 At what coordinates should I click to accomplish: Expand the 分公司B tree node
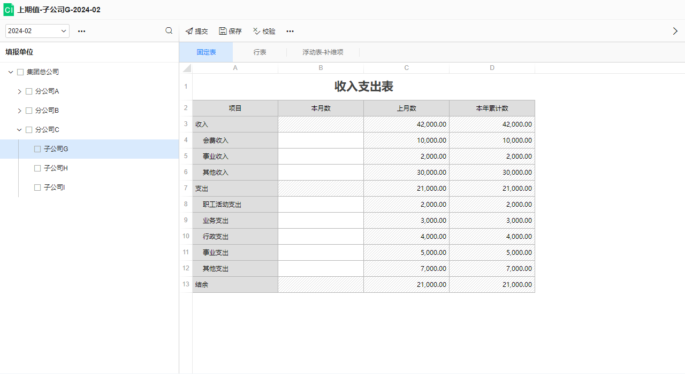[20, 111]
